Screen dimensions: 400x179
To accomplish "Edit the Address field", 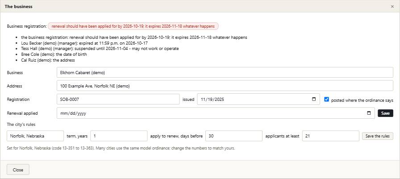I will pos(225,86).
